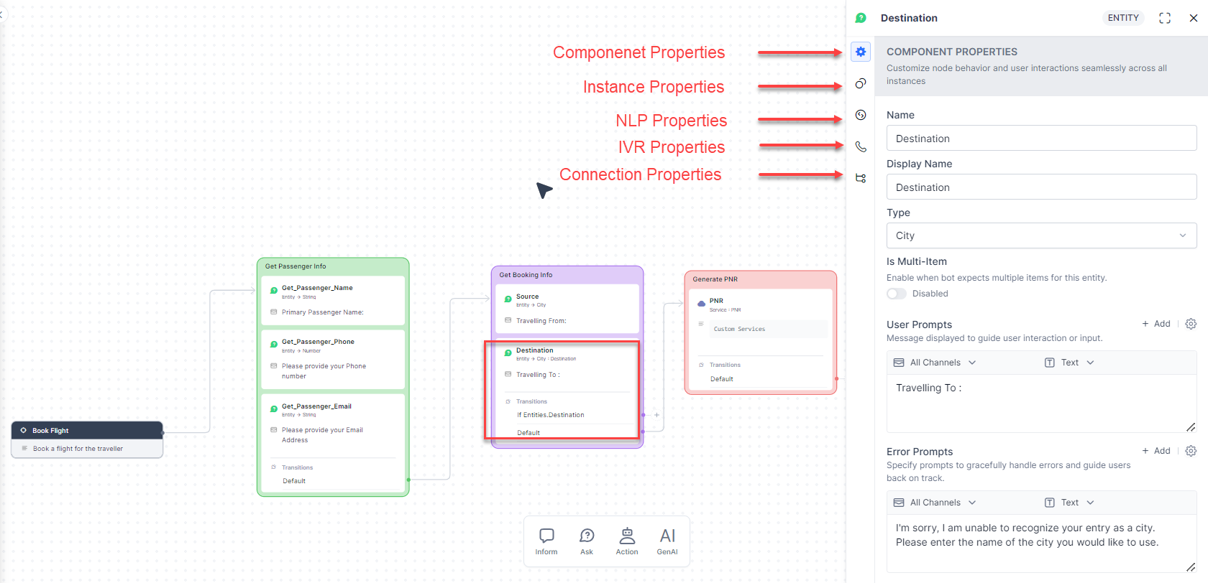The image size is (1208, 583).
Task: Click the Display Name input field
Action: pos(1041,187)
